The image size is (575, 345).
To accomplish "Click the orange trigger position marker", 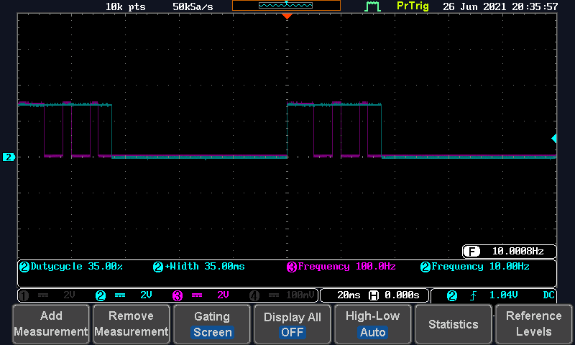I will [287, 17].
